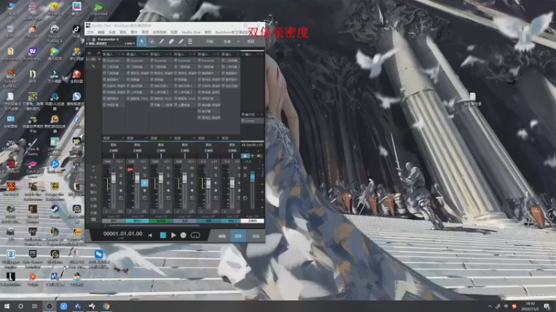
Task: Mute mixer channel 3 with M button
Action: (168, 168)
